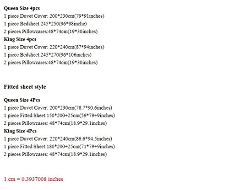The image size is (229, 190).
Task: Click the word 'inches' in the red conversion
Action: [55, 179]
